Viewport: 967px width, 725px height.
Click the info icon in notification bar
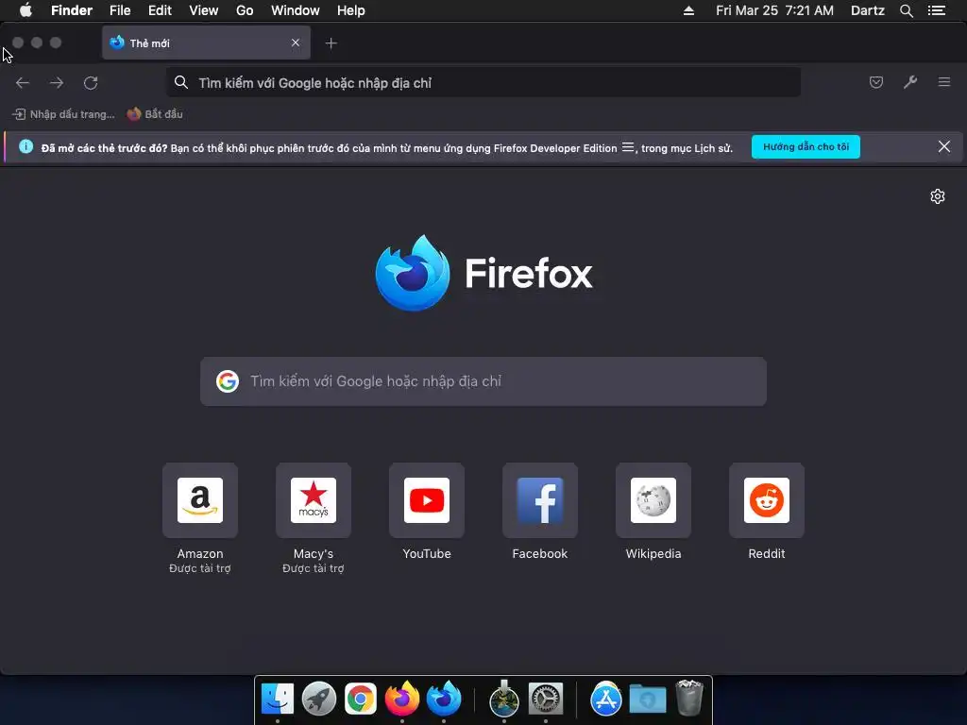click(x=25, y=146)
